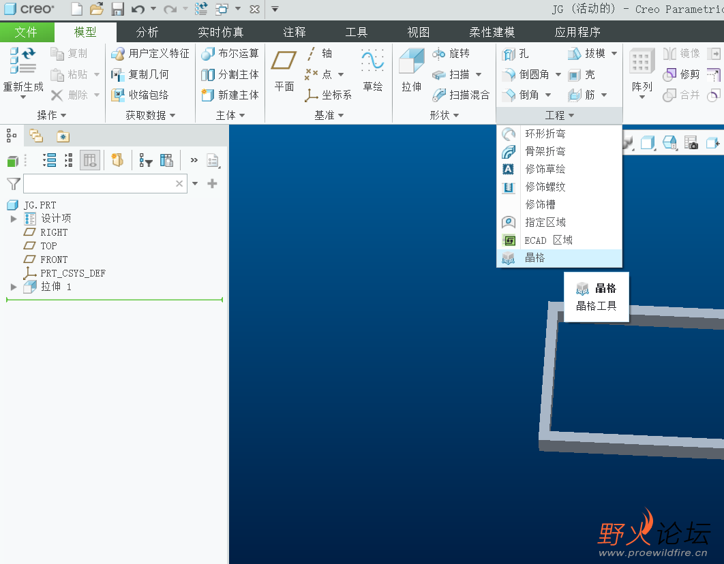Screen dimensions: 724x564
Task: Click Copy Geometry (复制几何)
Action: coord(140,74)
